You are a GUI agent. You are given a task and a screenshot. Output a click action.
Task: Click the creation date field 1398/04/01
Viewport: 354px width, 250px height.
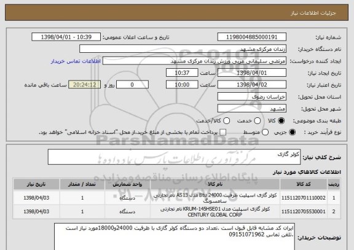click(252, 72)
